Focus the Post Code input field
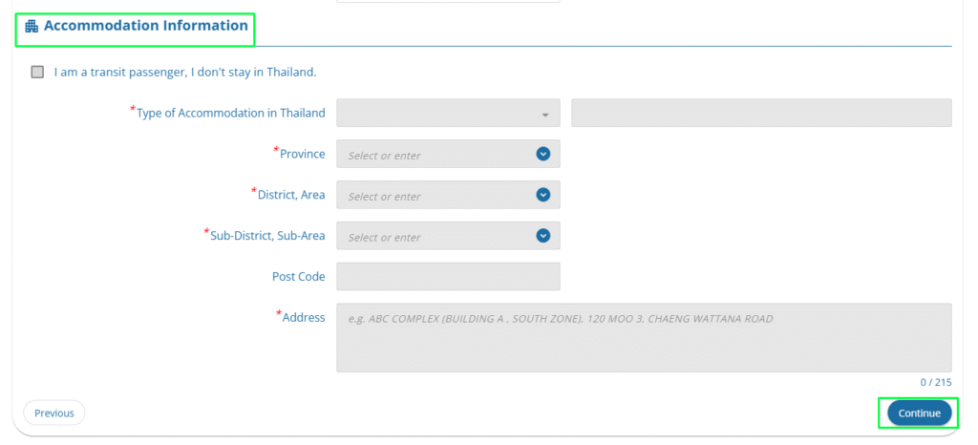Image resolution: width=978 pixels, height=445 pixels. [447, 277]
